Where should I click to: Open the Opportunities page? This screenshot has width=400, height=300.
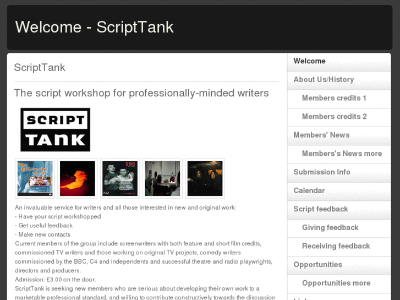click(x=339, y=265)
